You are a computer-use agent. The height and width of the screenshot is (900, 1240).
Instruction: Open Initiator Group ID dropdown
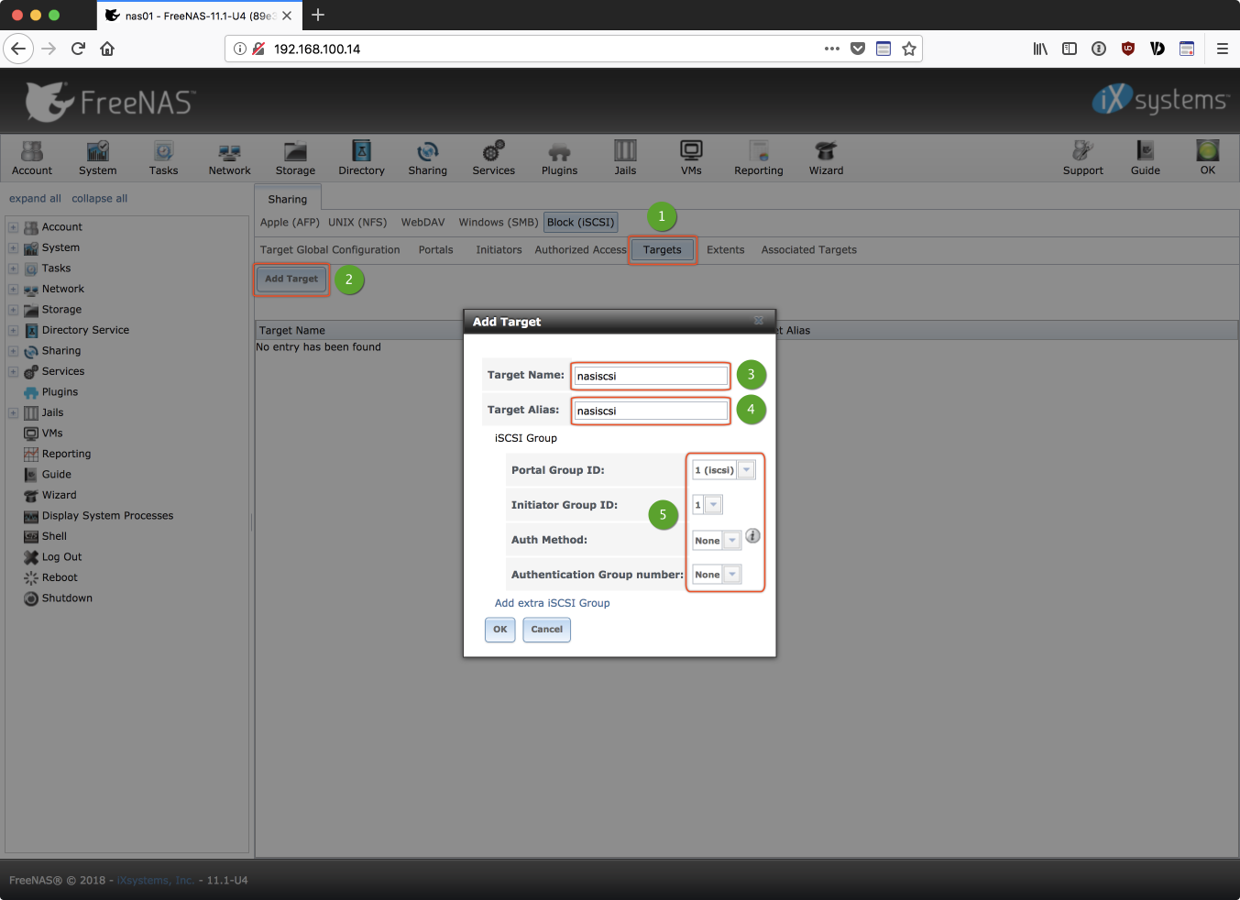click(713, 505)
